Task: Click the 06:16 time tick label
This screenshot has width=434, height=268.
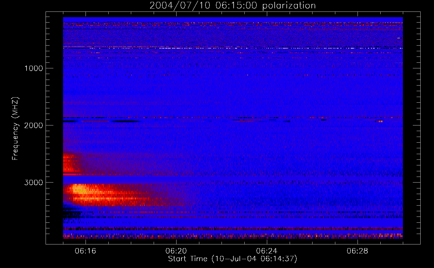Action: point(86,251)
